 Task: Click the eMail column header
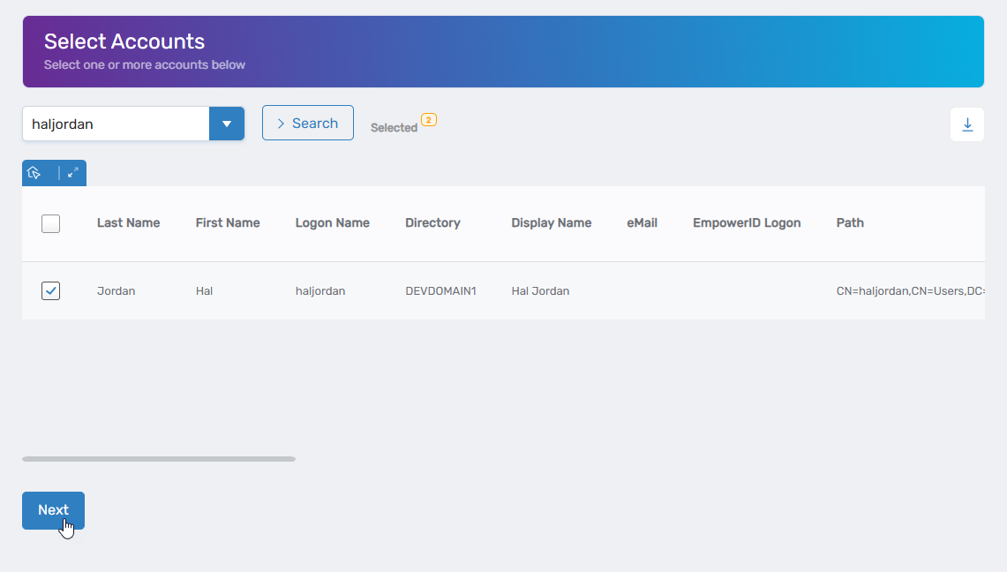pos(642,223)
